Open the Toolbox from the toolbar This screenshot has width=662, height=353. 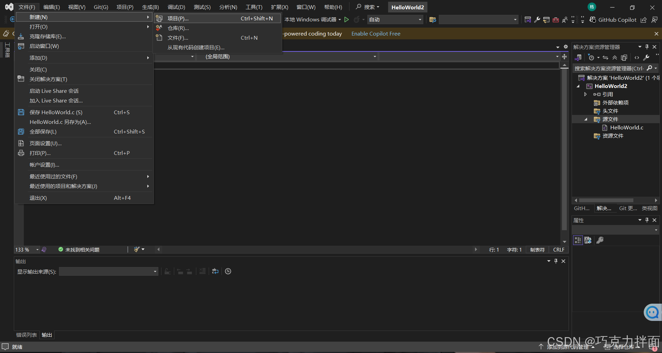click(x=556, y=20)
